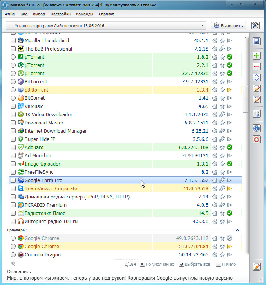The height and width of the screenshot is (285, 266).
Task: Click the red lifebuoy help icon
Action: pyautogui.click(x=257, y=139)
